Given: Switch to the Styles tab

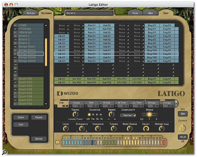Looking at the screenshot, I should [x=31, y=13].
